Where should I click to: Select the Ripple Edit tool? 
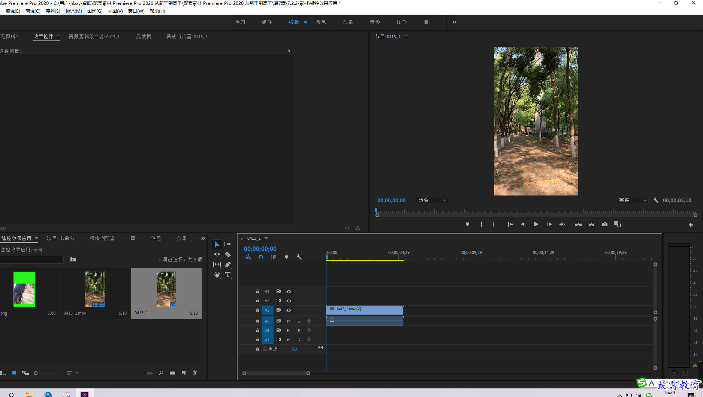coord(217,254)
